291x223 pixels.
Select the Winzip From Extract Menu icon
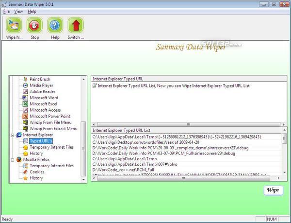pyautogui.click(x=25, y=128)
